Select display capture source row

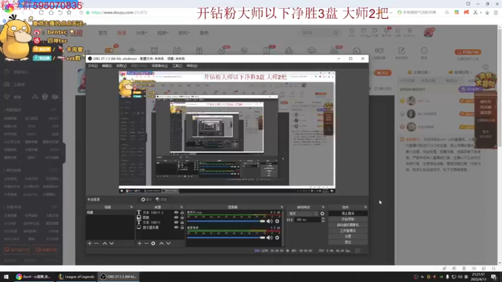(161, 227)
